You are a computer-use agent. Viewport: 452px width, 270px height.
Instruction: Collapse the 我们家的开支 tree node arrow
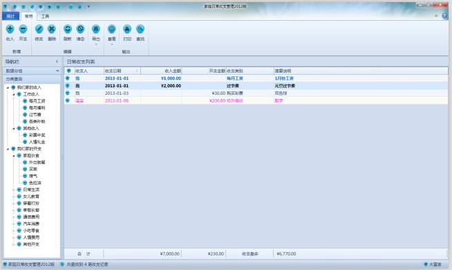(x=8, y=149)
